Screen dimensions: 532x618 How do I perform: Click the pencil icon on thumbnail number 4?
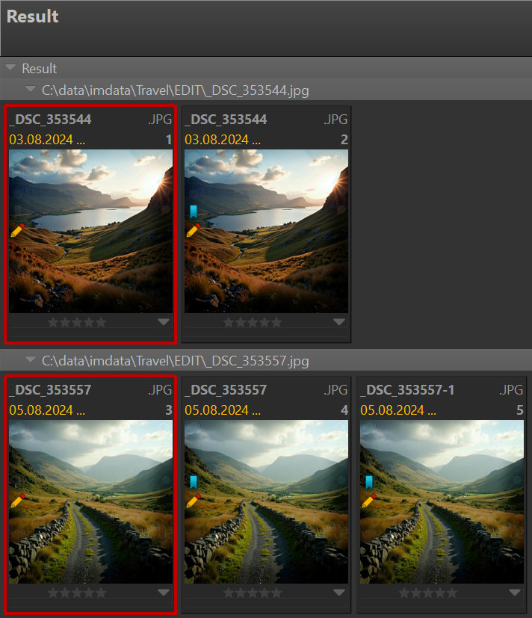[x=193, y=500]
